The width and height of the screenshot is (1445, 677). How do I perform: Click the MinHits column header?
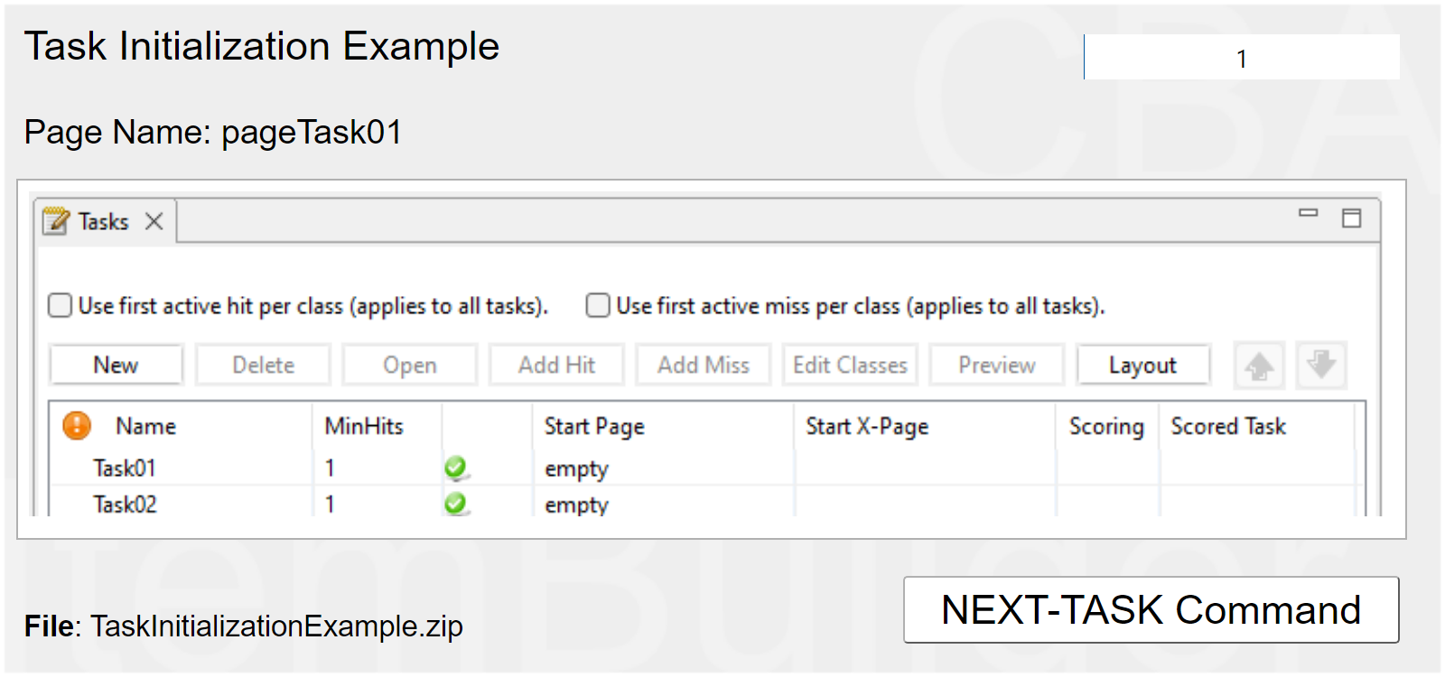(364, 426)
